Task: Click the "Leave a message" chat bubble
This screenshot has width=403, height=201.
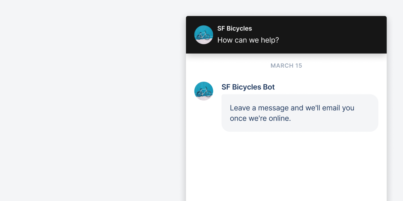Action: coord(300,113)
